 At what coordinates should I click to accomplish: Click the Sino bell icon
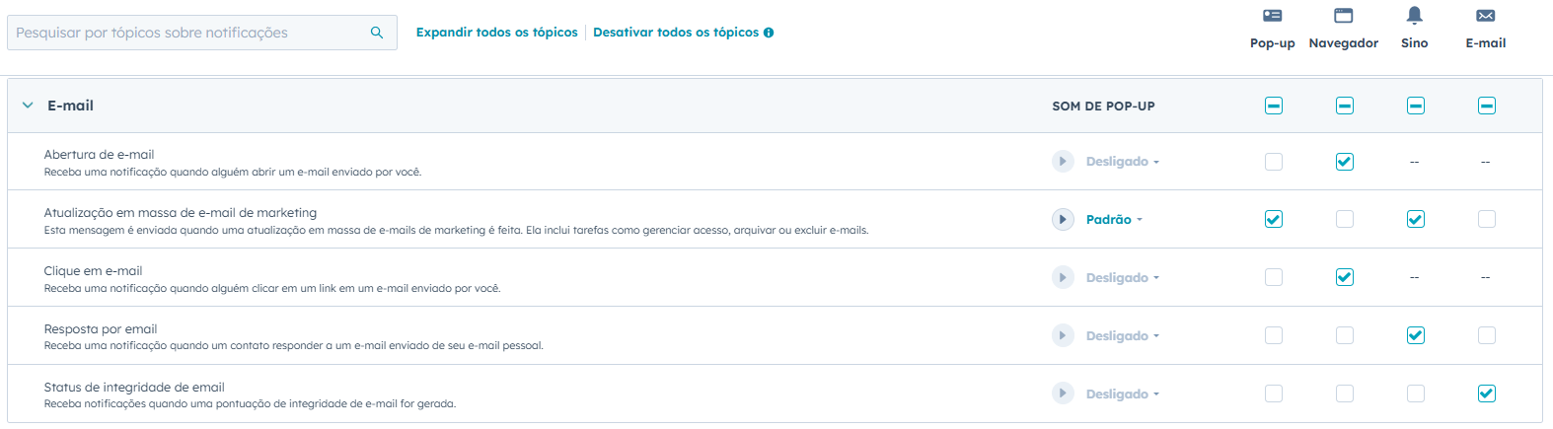coord(1415,15)
